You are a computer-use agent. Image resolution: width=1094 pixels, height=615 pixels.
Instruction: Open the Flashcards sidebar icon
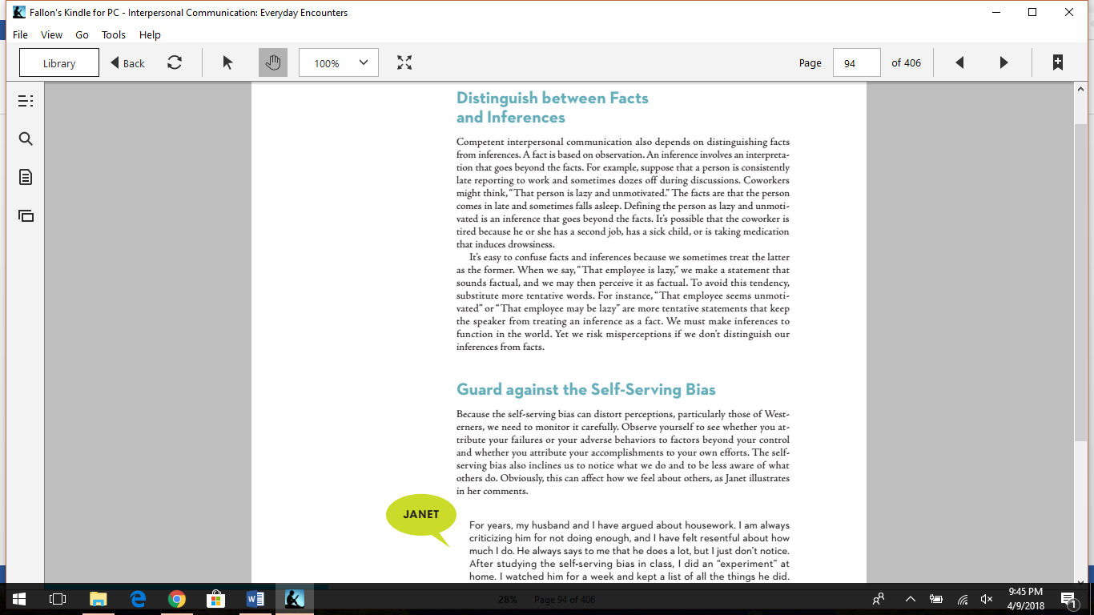[26, 216]
